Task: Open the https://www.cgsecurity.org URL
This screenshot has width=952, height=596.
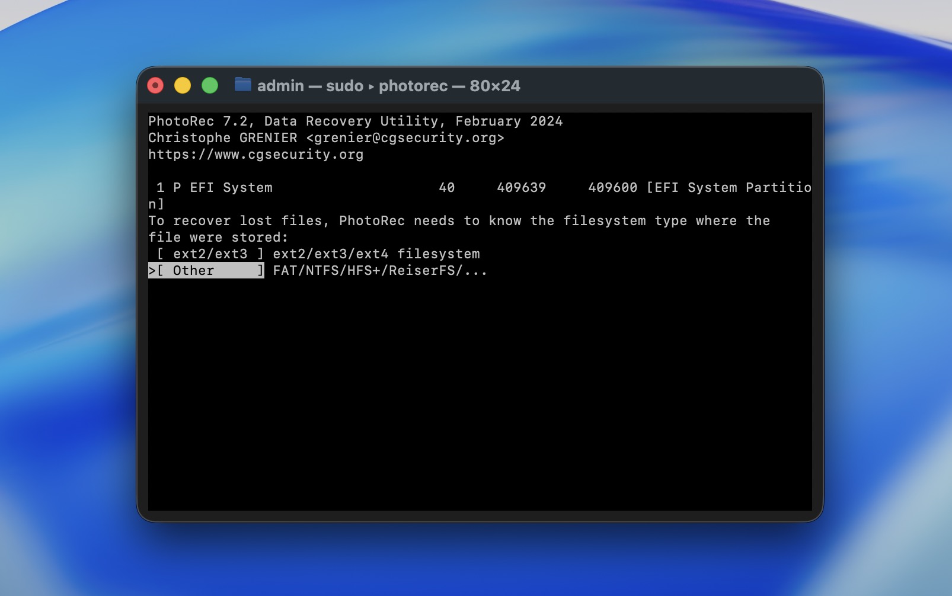Action: (255, 155)
